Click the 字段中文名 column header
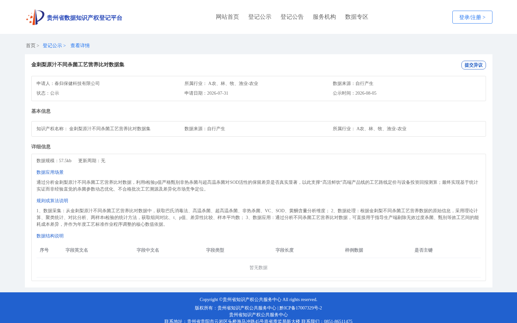Viewport: 517px width, 323px height. tap(148, 250)
